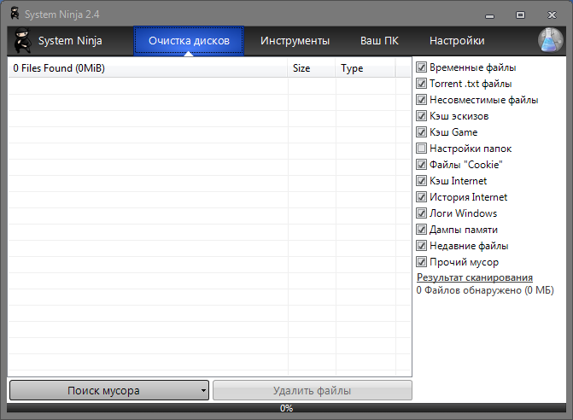This screenshot has width=573, height=420.
Task: Disable Кэш Game checkbox
Action: tap(421, 132)
